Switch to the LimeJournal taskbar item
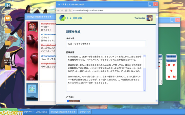185x115 pixels. 33,112
